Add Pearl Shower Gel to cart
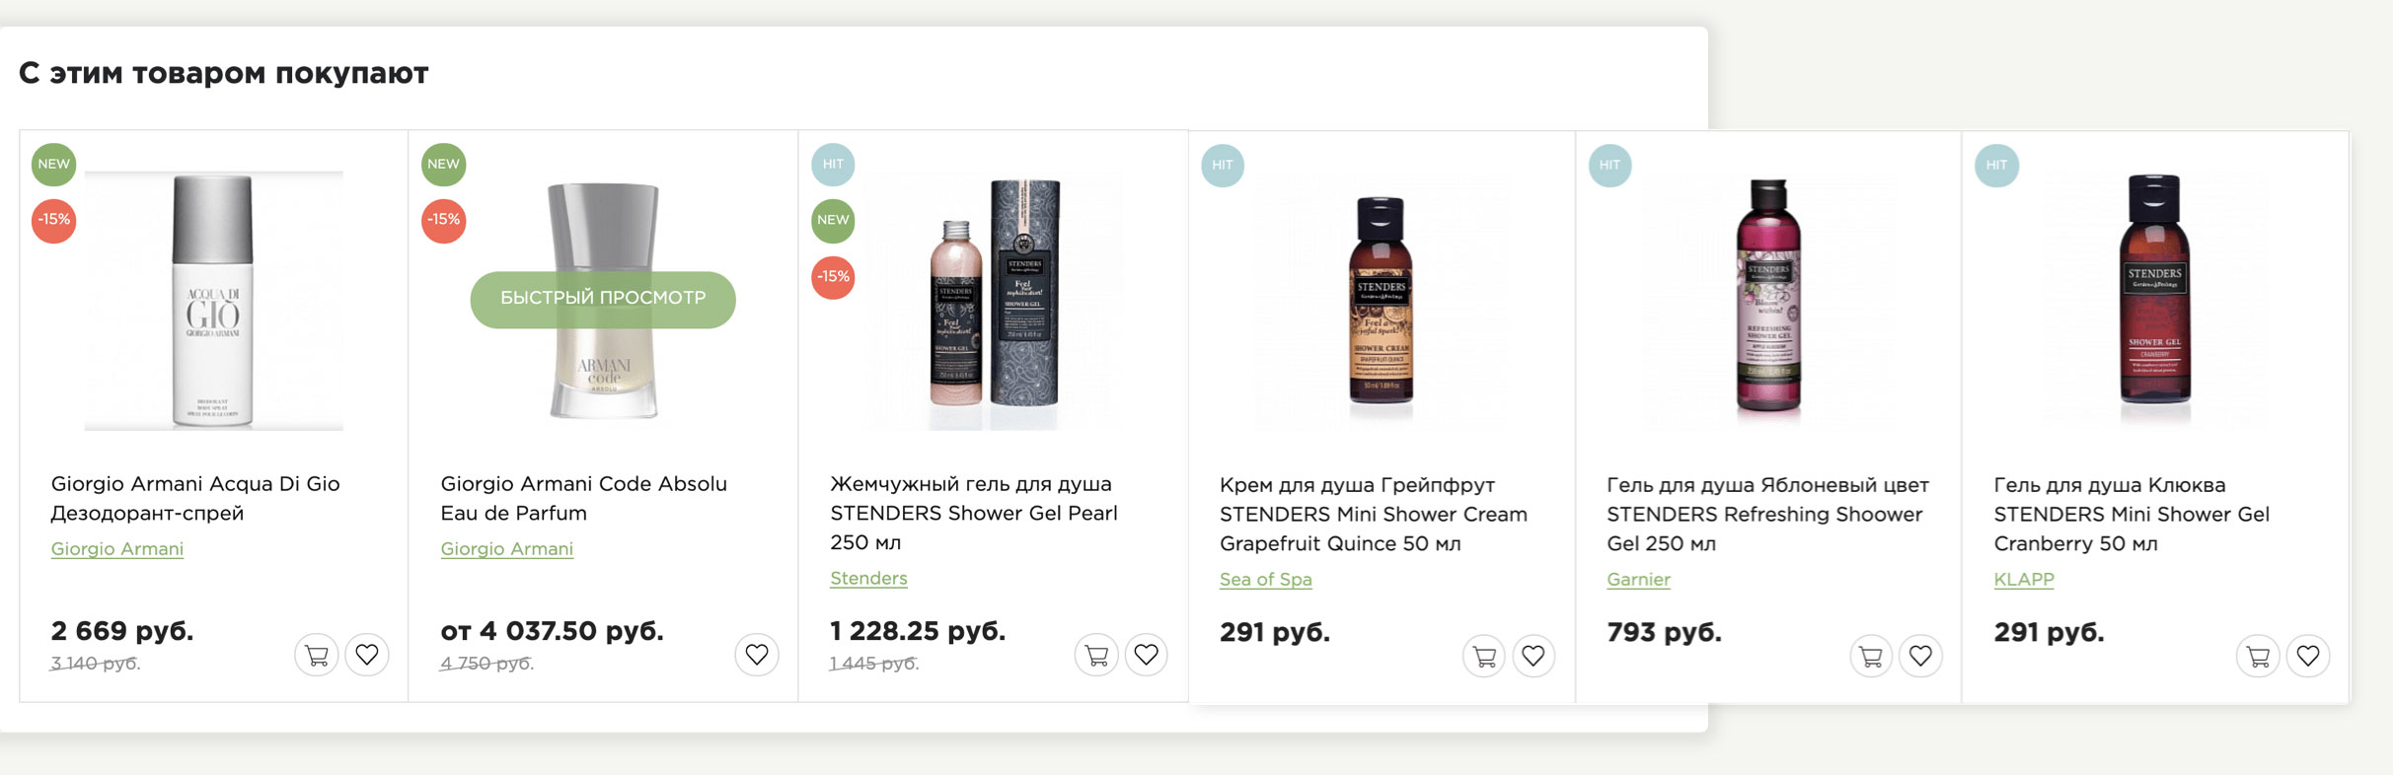 pos(1096,655)
